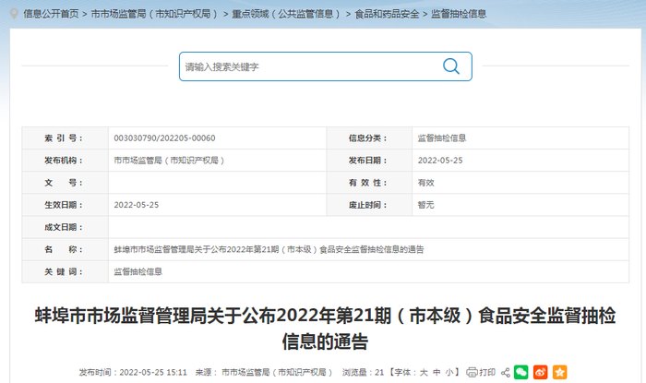Click the 生效日期 value 2022-05-25
Screen dimensions: 646x383
[136, 205]
